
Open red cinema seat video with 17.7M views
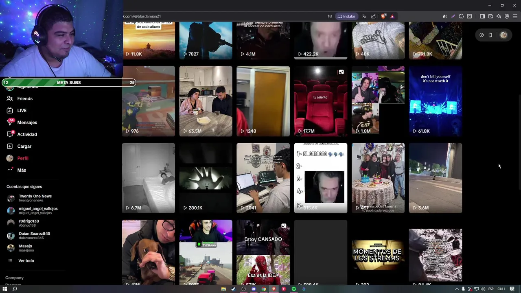coord(321,101)
